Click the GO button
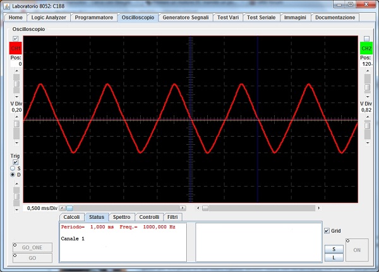The width and height of the screenshot is (379, 272). pyautogui.click(x=32, y=258)
